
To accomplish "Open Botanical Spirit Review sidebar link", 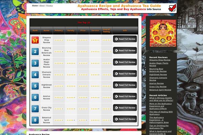I will tap(160, 90).
